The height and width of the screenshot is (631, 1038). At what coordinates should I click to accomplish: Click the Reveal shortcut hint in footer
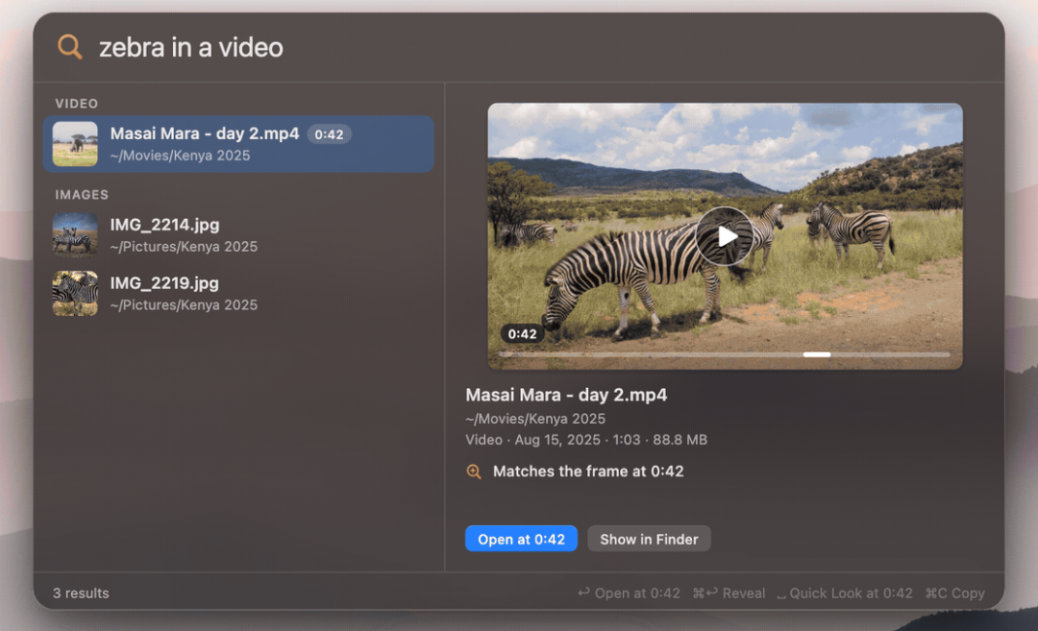(x=729, y=594)
